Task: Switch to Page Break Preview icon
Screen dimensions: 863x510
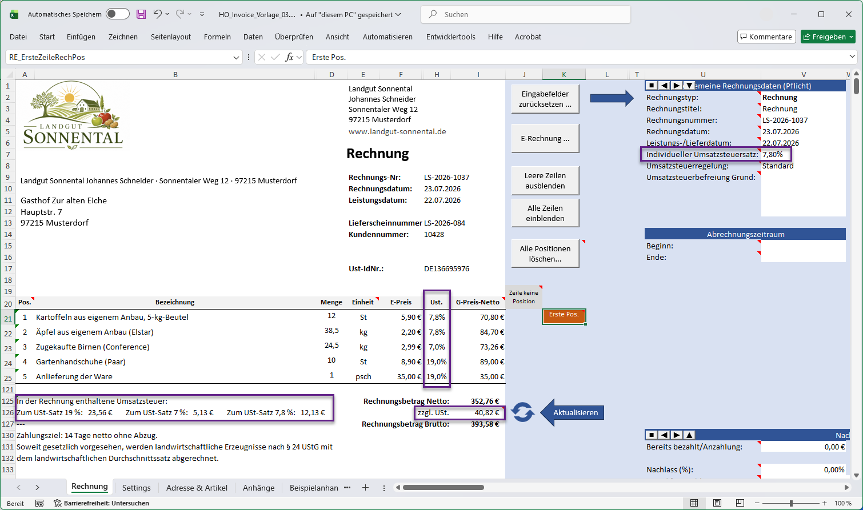Action: (740, 503)
